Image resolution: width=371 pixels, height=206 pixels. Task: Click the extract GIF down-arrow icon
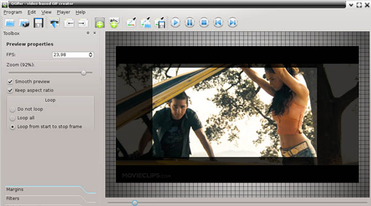coord(55,23)
